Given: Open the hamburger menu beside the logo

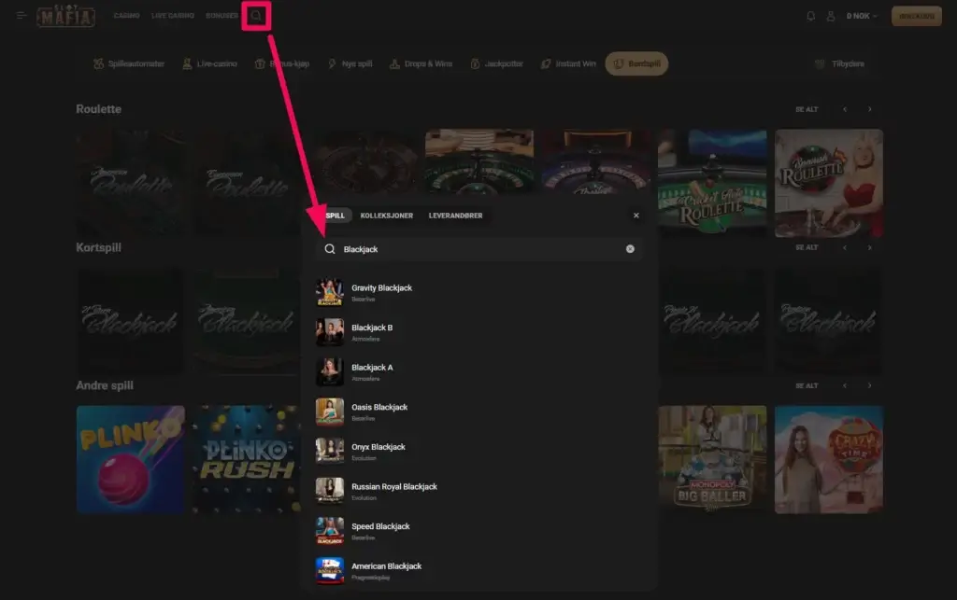Looking at the screenshot, I should 21,15.
